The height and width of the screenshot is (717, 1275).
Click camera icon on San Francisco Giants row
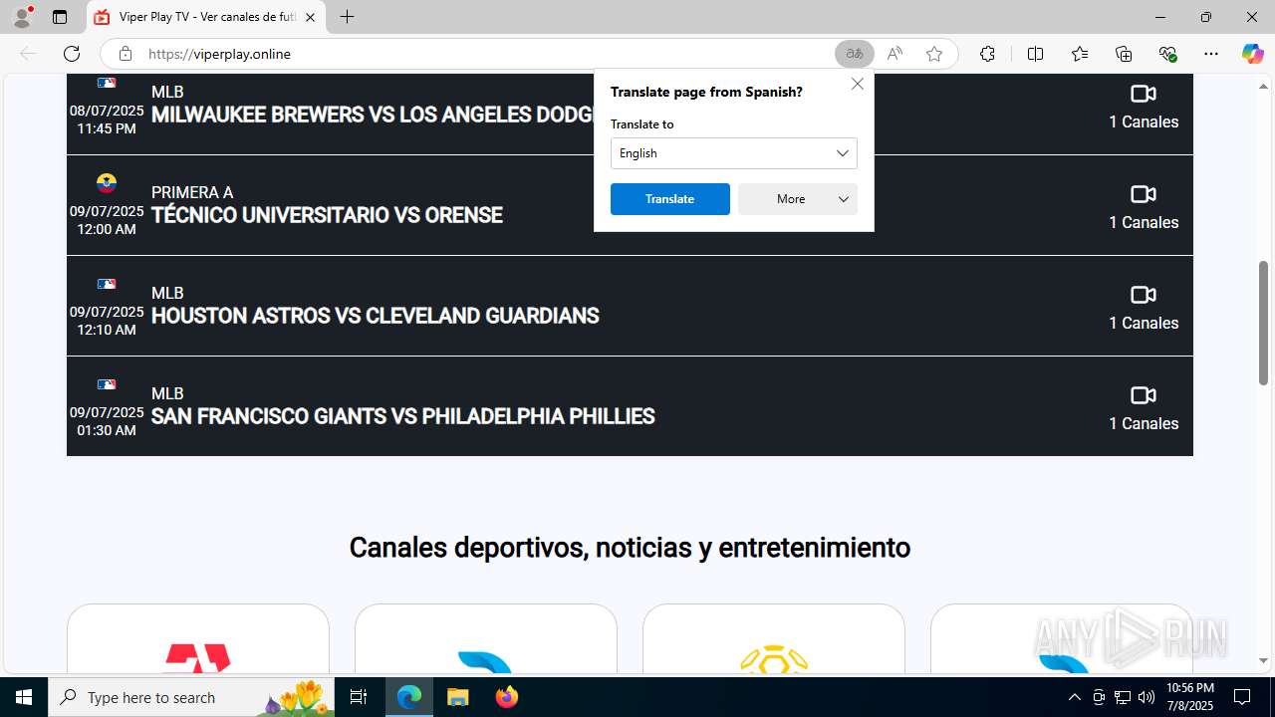pyautogui.click(x=1144, y=395)
